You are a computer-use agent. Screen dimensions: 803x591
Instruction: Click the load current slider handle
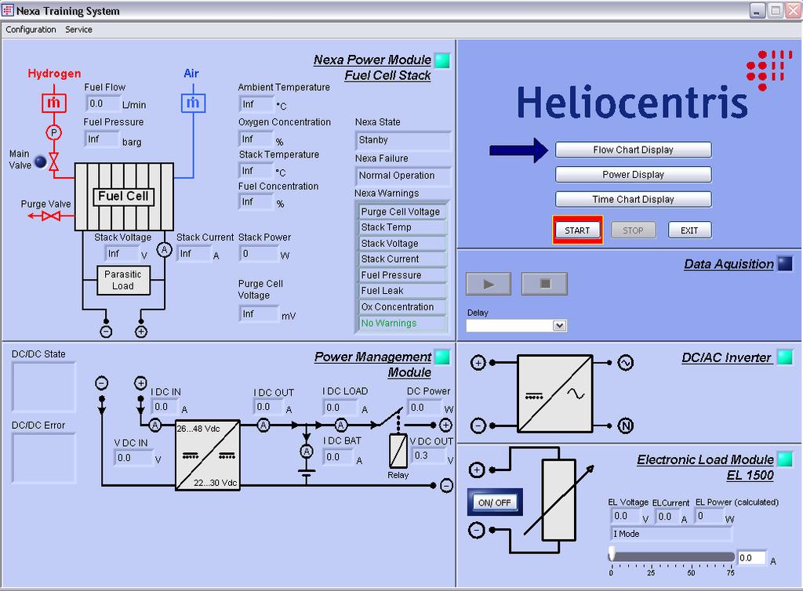pyautogui.click(x=612, y=553)
